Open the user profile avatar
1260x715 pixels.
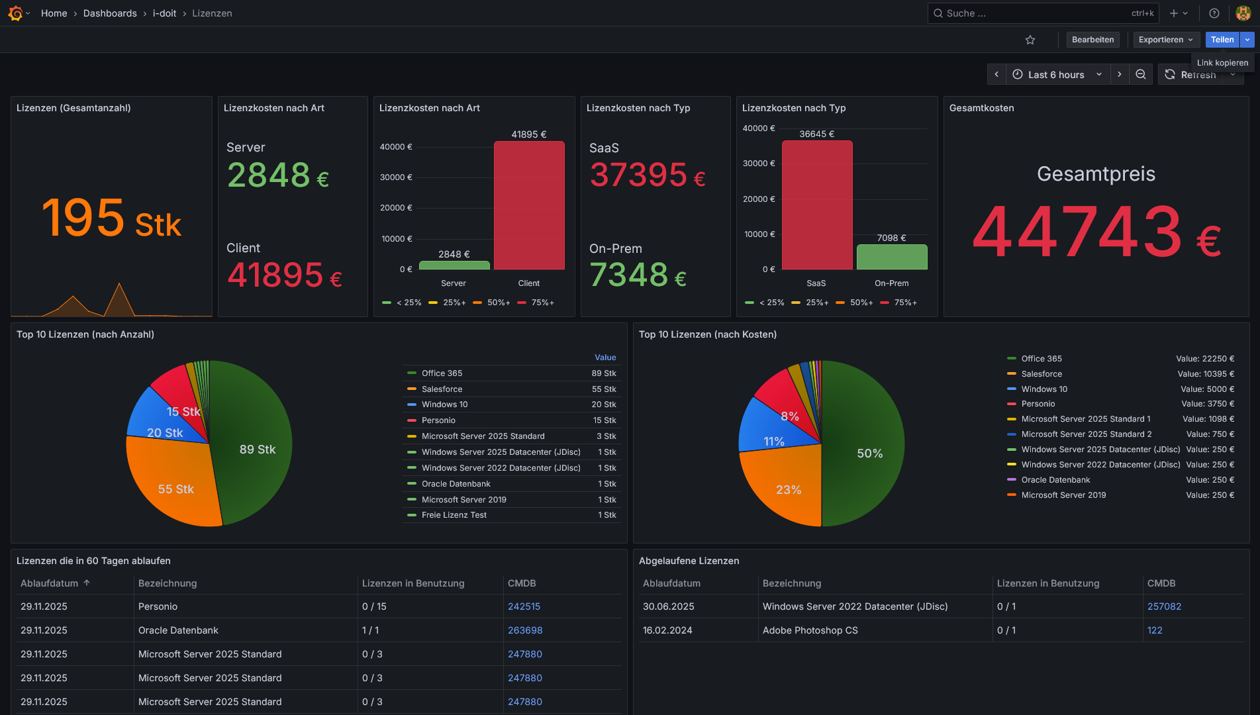pyautogui.click(x=1243, y=13)
